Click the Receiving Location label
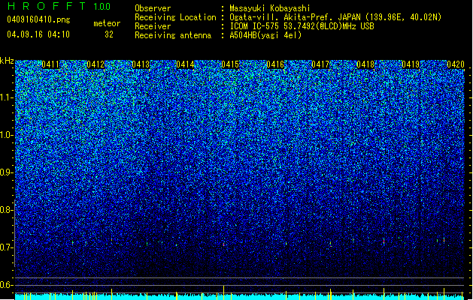The width and height of the screenshot is (473, 300). [x=175, y=17]
